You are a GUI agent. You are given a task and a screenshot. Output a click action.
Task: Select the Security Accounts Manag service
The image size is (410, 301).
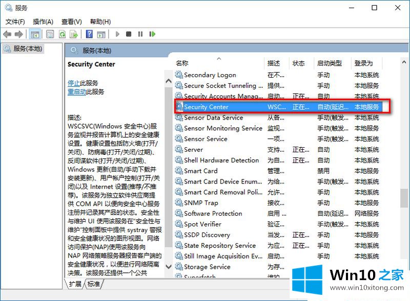(x=223, y=96)
